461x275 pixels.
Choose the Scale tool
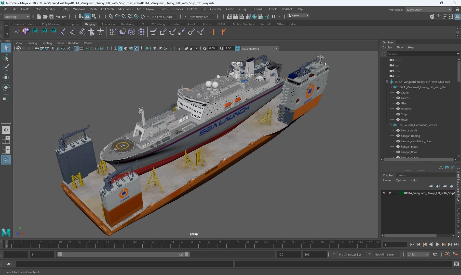pyautogui.click(x=6, y=97)
